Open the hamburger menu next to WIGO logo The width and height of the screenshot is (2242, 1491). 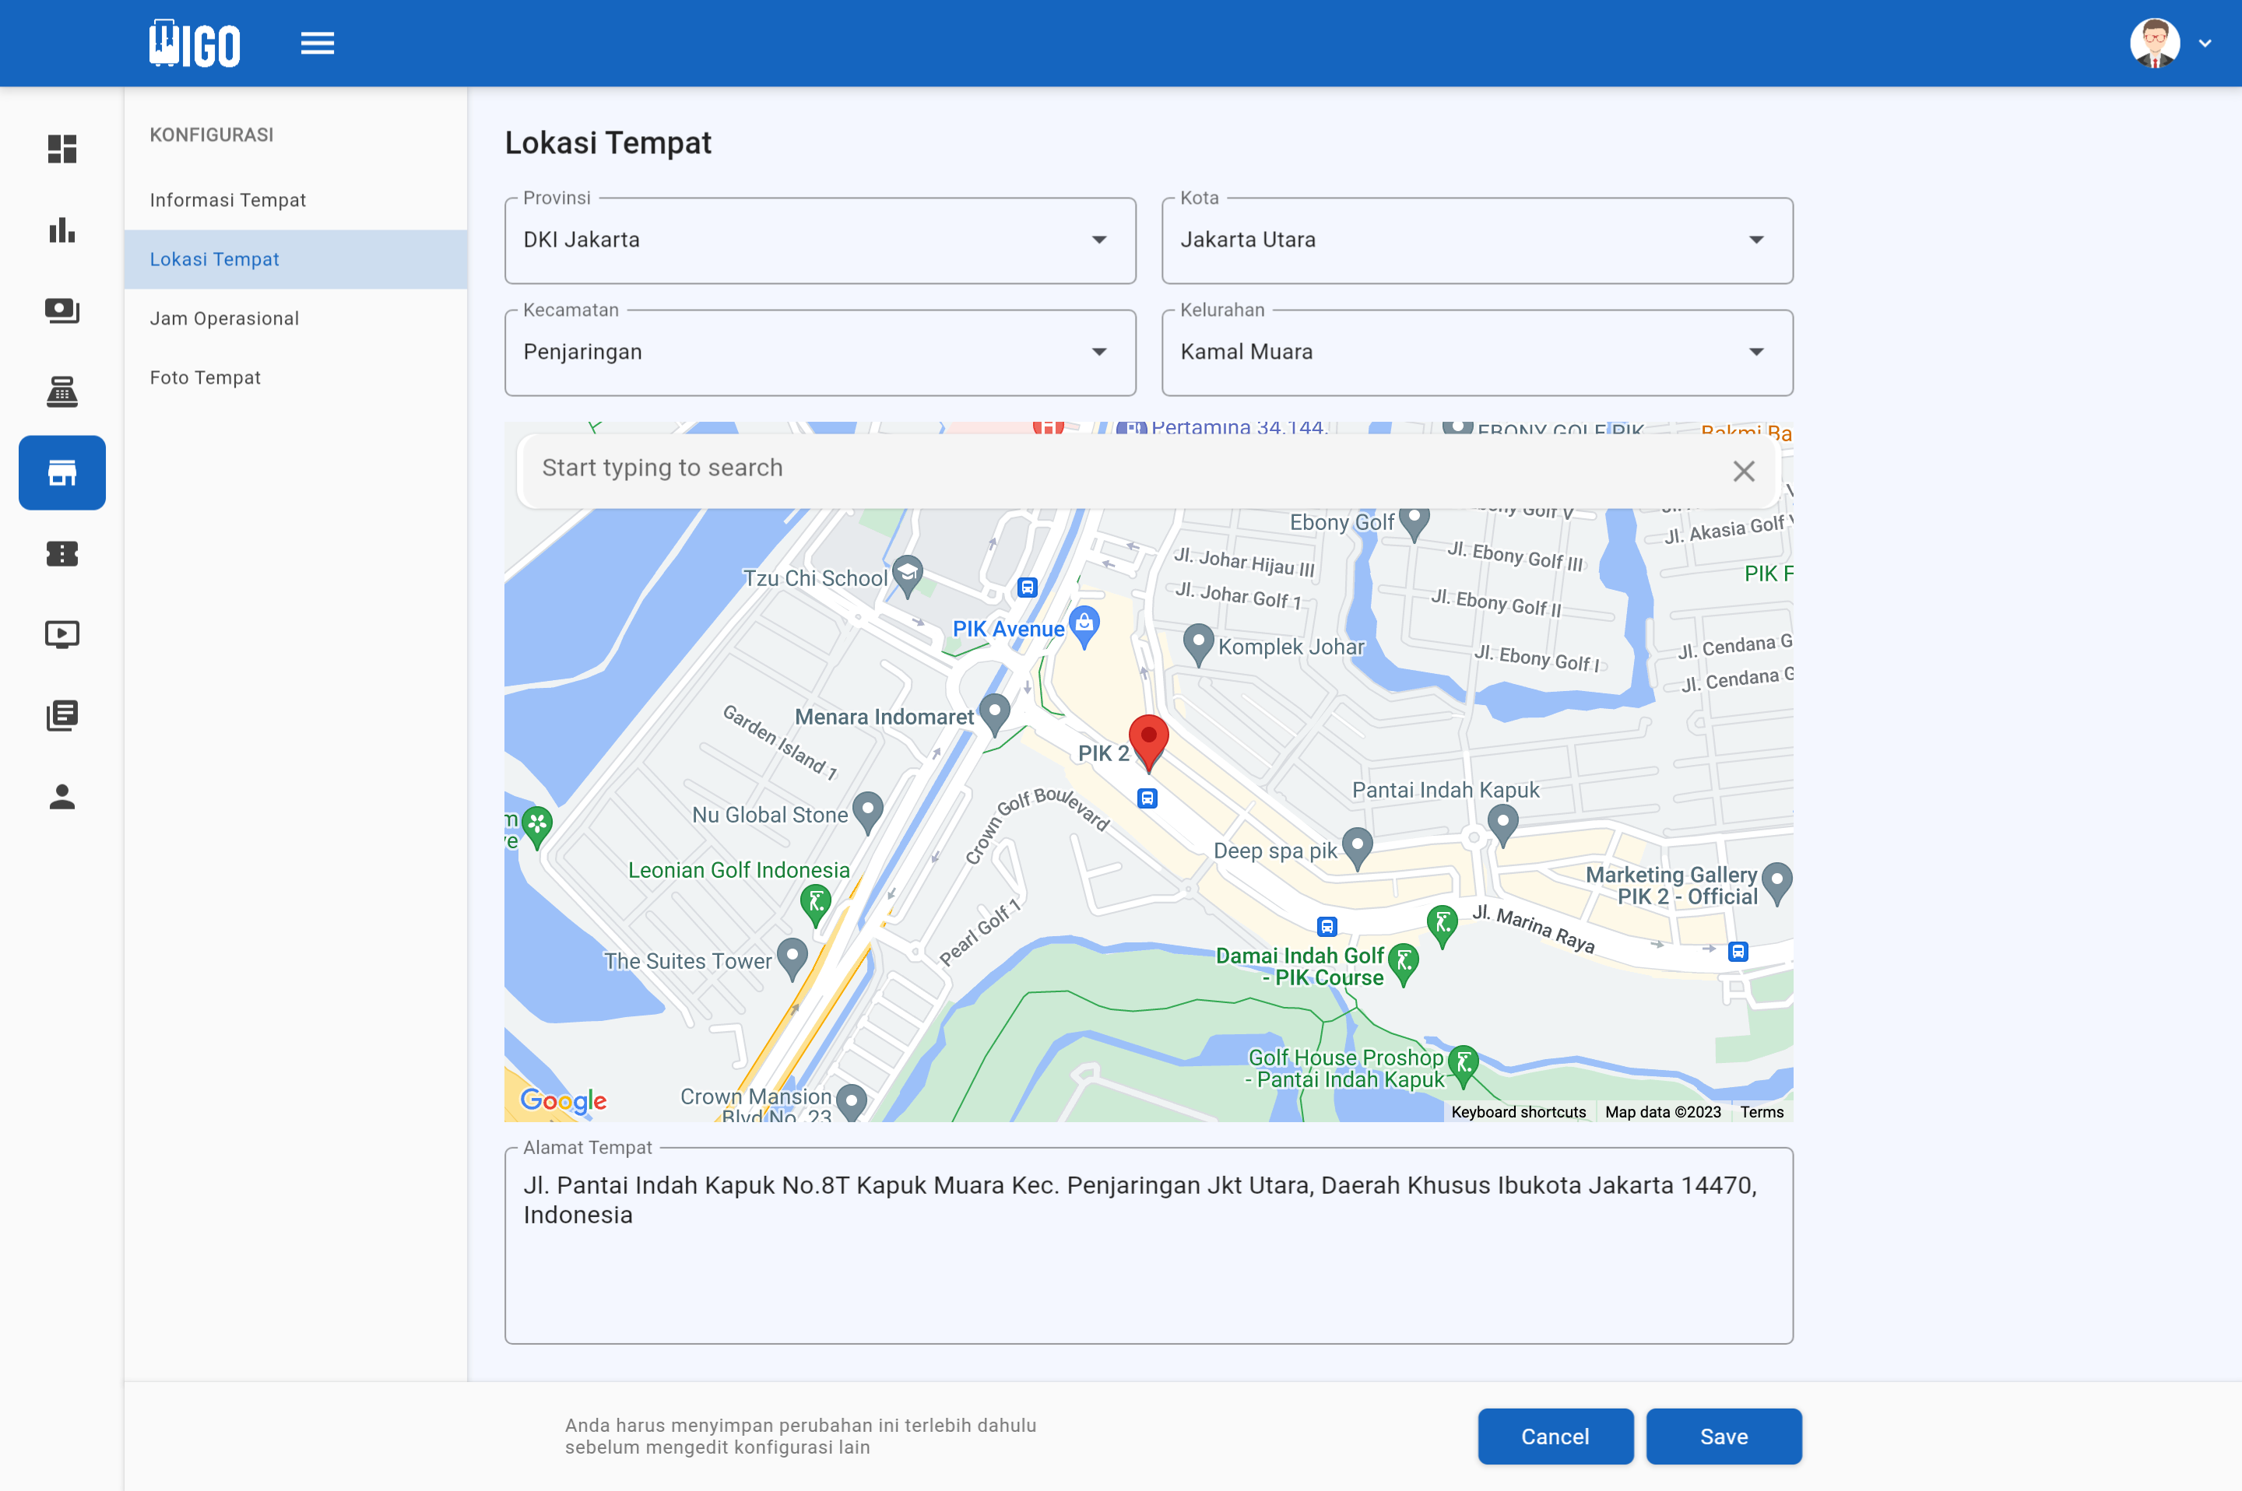coord(317,42)
